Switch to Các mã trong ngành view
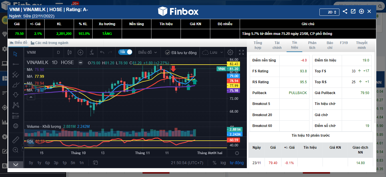Viewport: 386px width, 177px height. coord(50,43)
